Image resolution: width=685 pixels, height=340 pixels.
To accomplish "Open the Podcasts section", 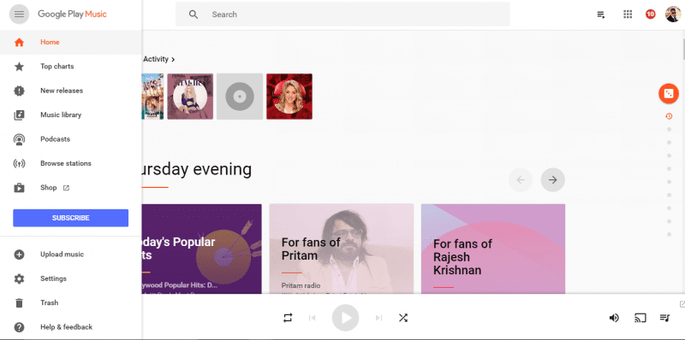I will tap(71, 139).
